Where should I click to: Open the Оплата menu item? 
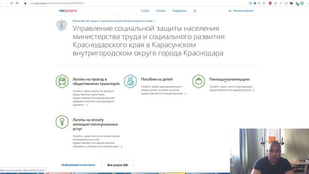[x=161, y=11]
